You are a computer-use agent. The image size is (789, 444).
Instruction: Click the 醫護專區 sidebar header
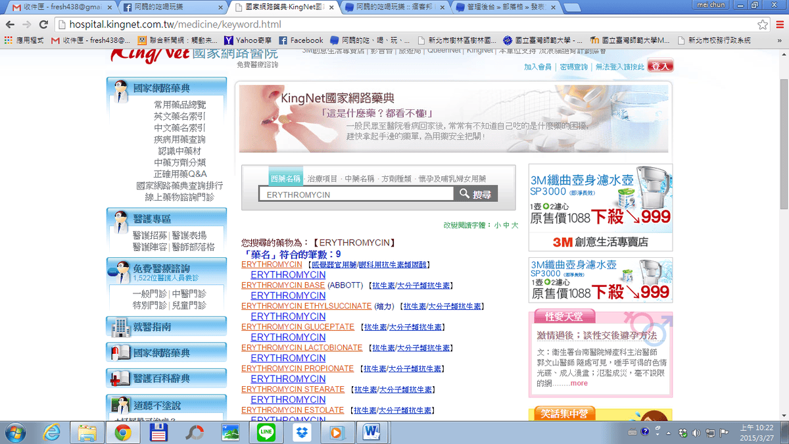pos(166,218)
